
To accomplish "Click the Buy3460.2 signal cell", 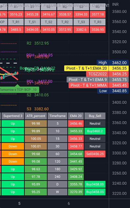I will click(x=95, y=131).
